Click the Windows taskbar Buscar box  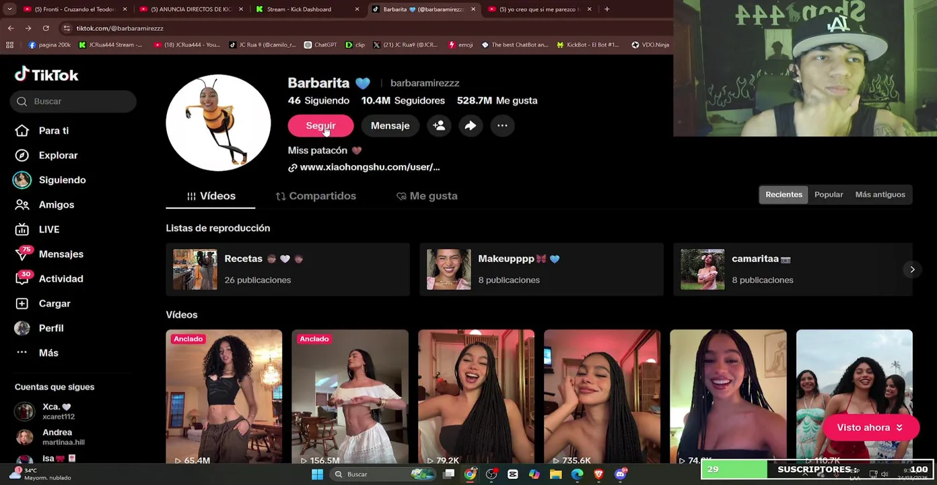[384, 474]
